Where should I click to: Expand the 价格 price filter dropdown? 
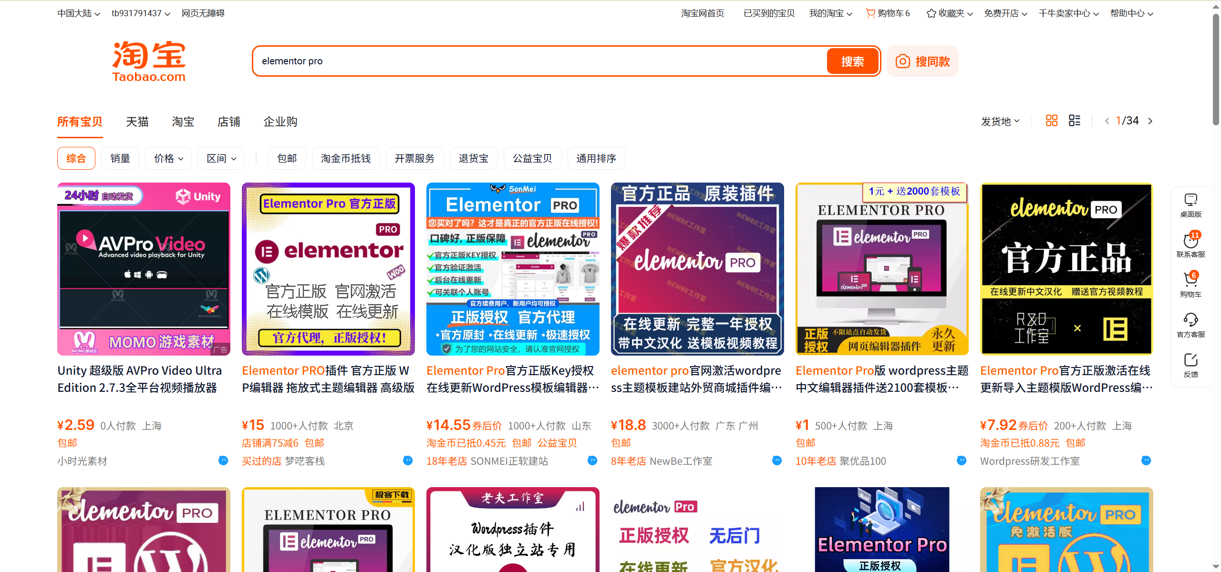pos(168,158)
